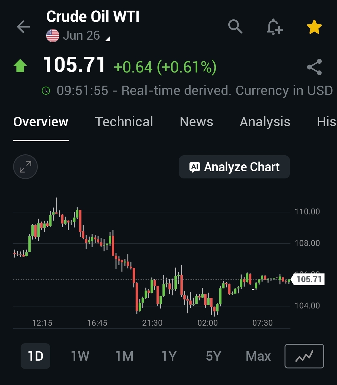Choose the 5Y chart range
Viewport: 337px width, 385px height.
(213, 356)
